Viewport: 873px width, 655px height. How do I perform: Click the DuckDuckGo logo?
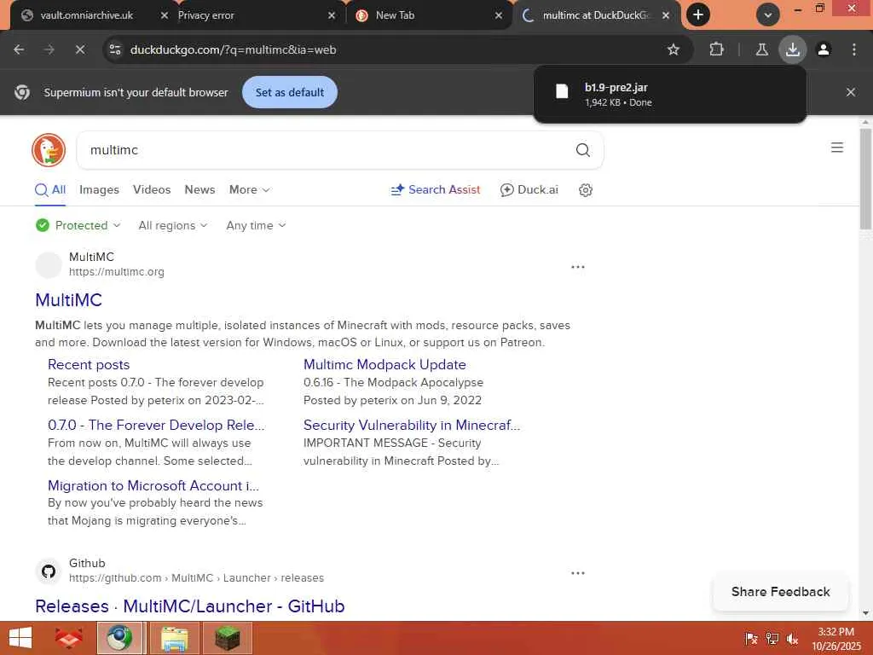(49, 150)
